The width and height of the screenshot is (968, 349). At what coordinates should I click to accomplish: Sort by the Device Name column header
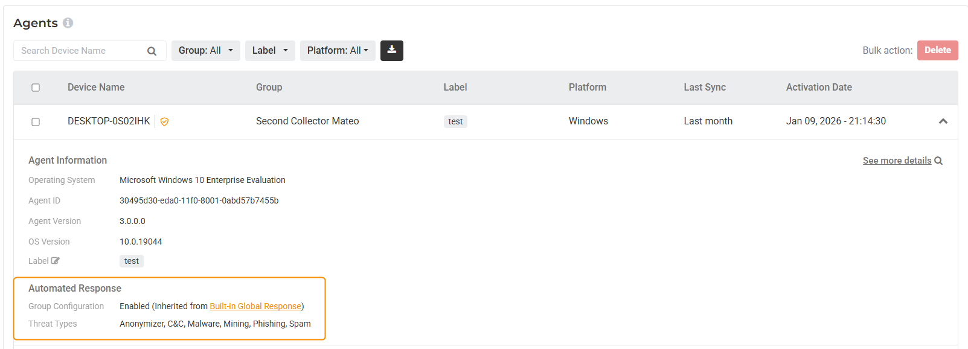96,88
